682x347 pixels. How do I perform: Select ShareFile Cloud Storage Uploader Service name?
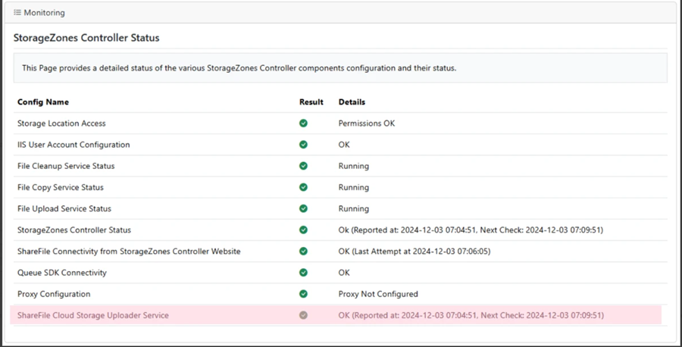click(x=93, y=315)
